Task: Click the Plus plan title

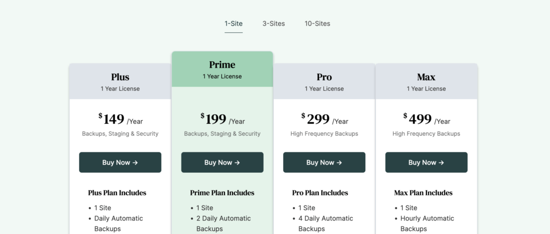Action: 120,77
